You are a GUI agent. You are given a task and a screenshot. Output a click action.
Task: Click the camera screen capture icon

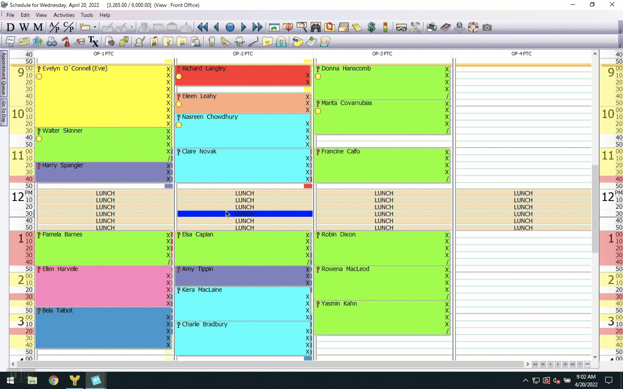coord(487,27)
